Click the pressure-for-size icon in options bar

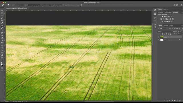coord(81,5)
